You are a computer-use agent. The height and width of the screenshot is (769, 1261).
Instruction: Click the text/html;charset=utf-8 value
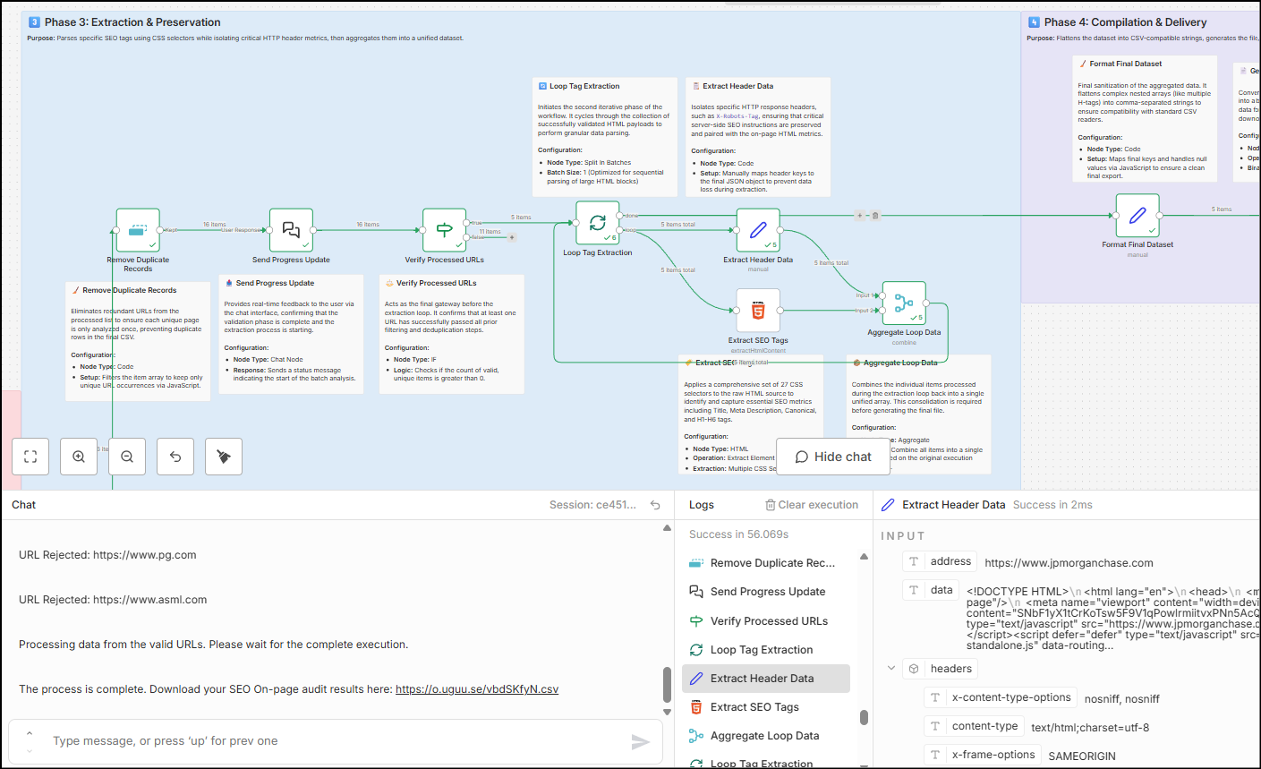tap(1090, 728)
